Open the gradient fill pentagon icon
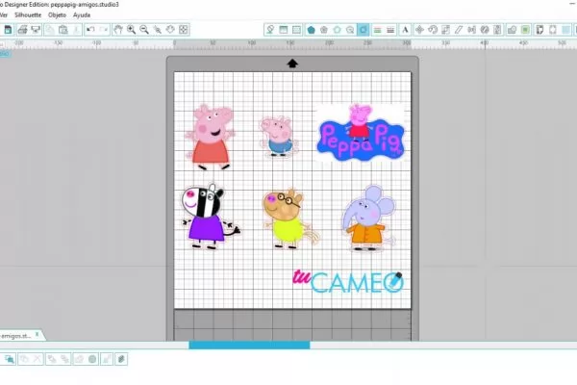 (x=324, y=30)
